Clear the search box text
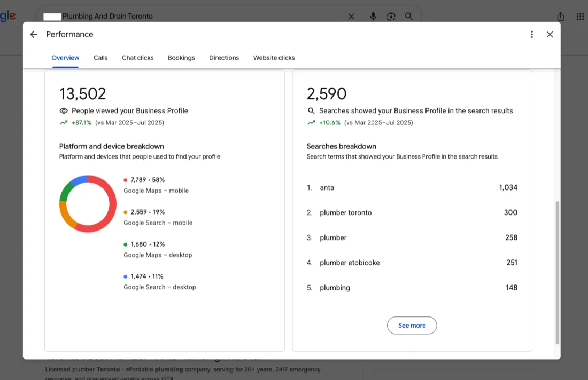This screenshot has width=588, height=380. [351, 17]
